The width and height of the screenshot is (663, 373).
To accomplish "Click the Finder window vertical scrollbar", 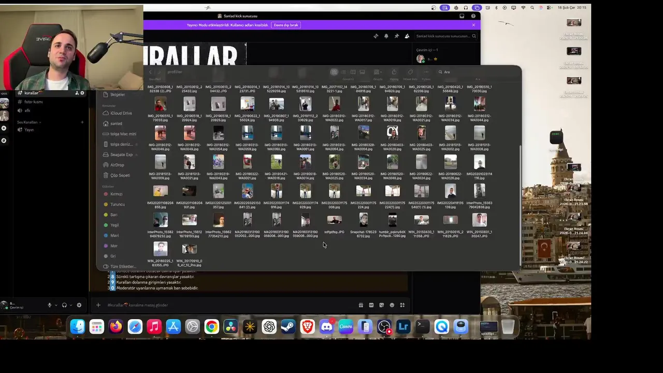I will point(520,205).
